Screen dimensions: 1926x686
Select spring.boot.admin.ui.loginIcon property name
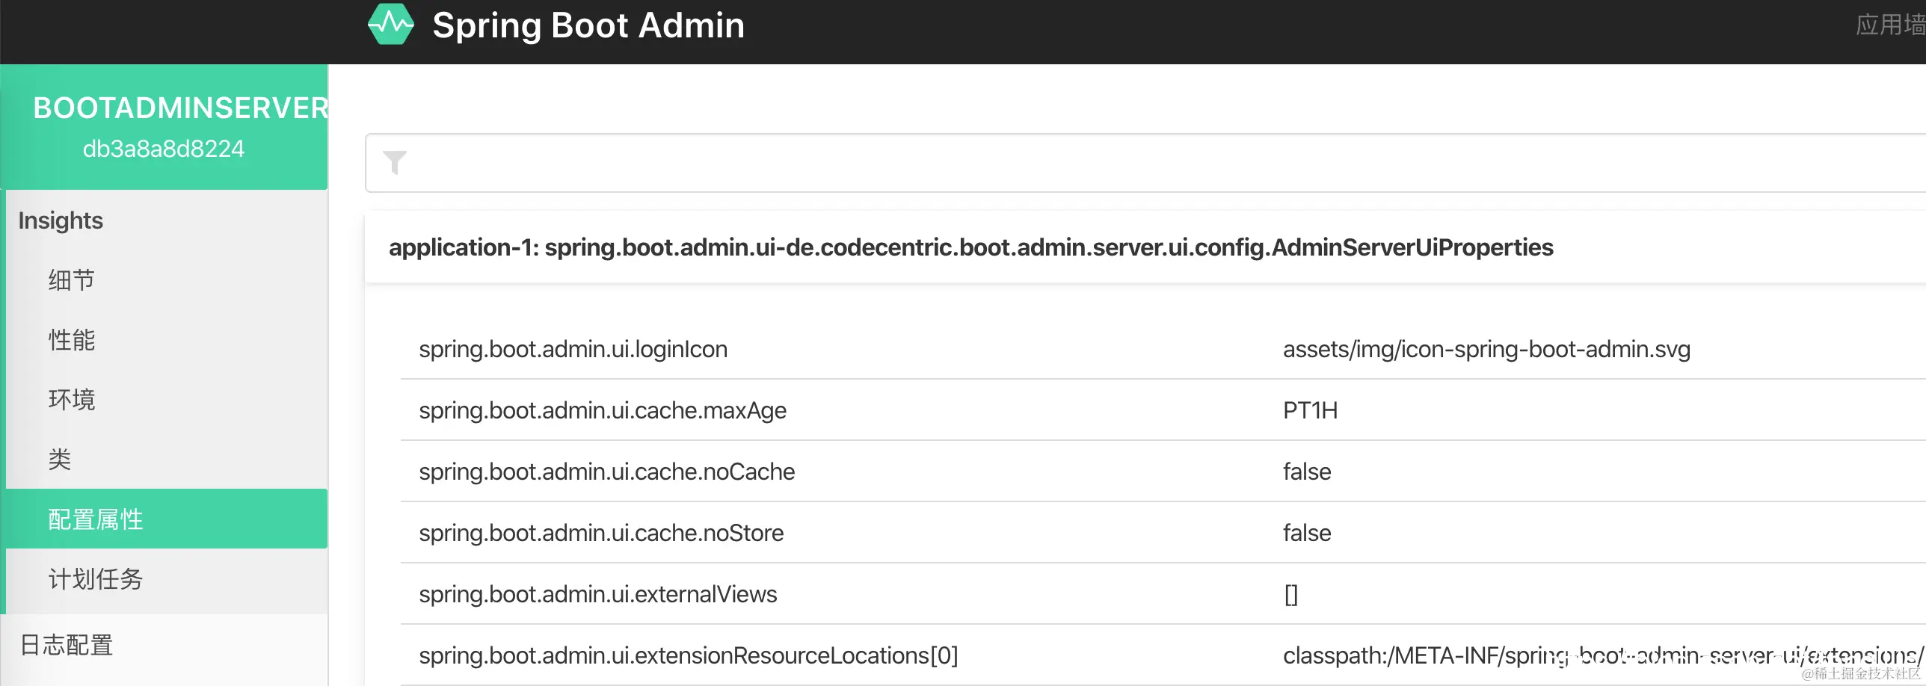point(573,349)
